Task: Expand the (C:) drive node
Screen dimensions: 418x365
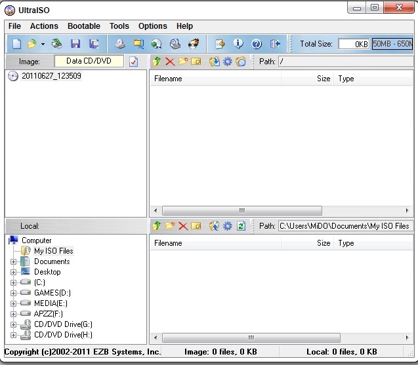Action: 13,282
